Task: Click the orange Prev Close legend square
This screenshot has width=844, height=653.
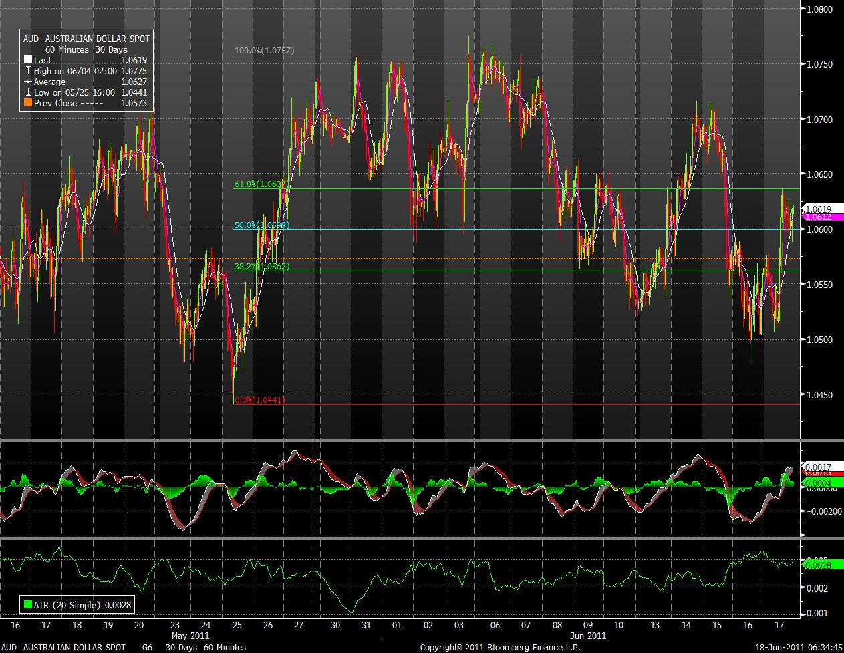Action: [x=28, y=103]
